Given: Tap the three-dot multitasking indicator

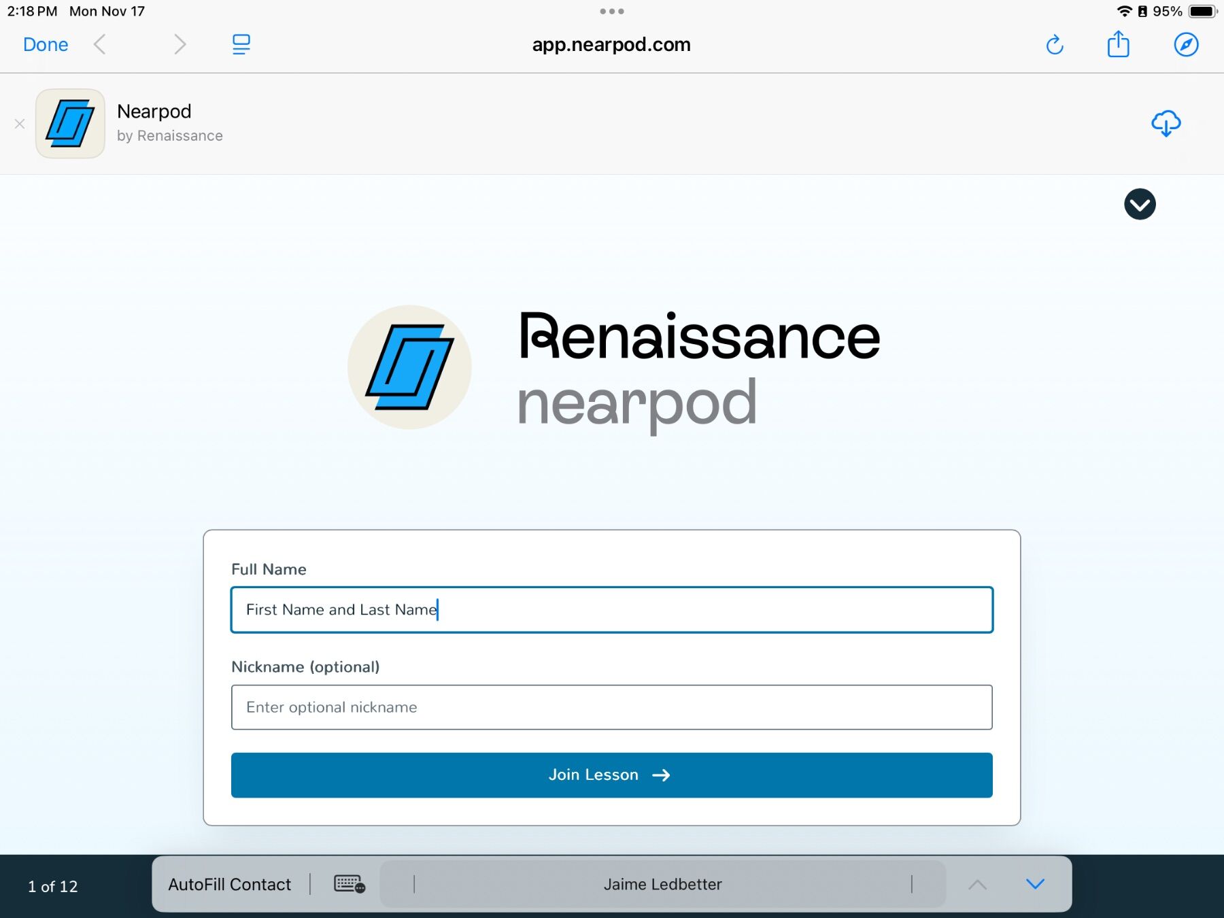Looking at the screenshot, I should pos(612,12).
